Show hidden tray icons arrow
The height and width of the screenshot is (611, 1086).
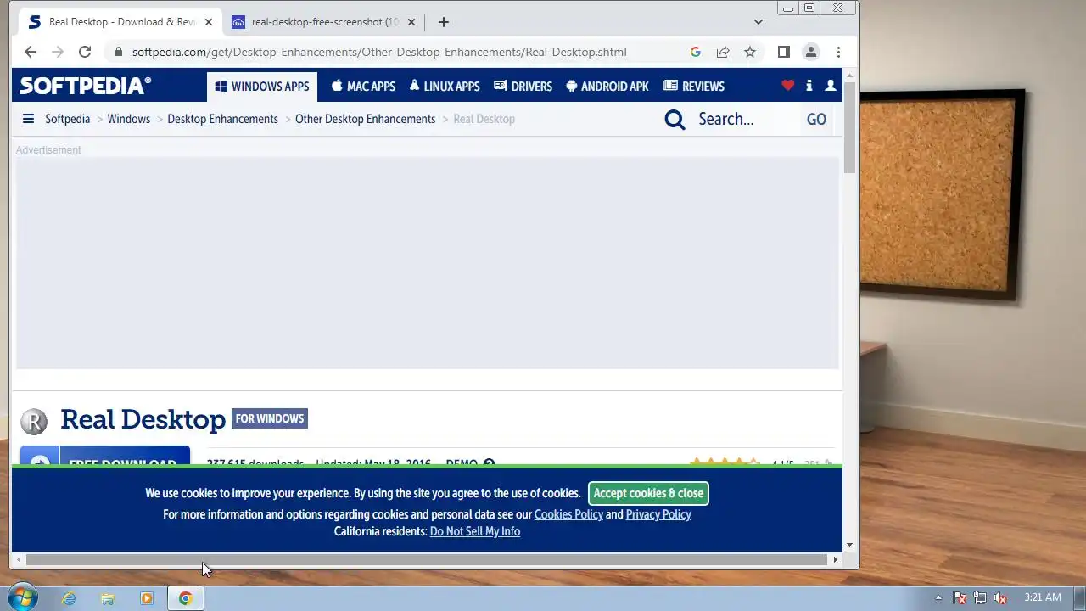[x=938, y=597]
